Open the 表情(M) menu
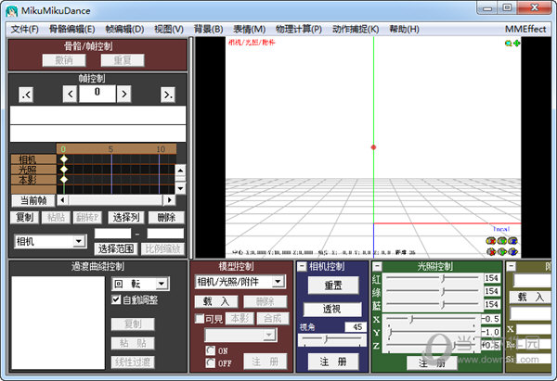 coord(250,29)
